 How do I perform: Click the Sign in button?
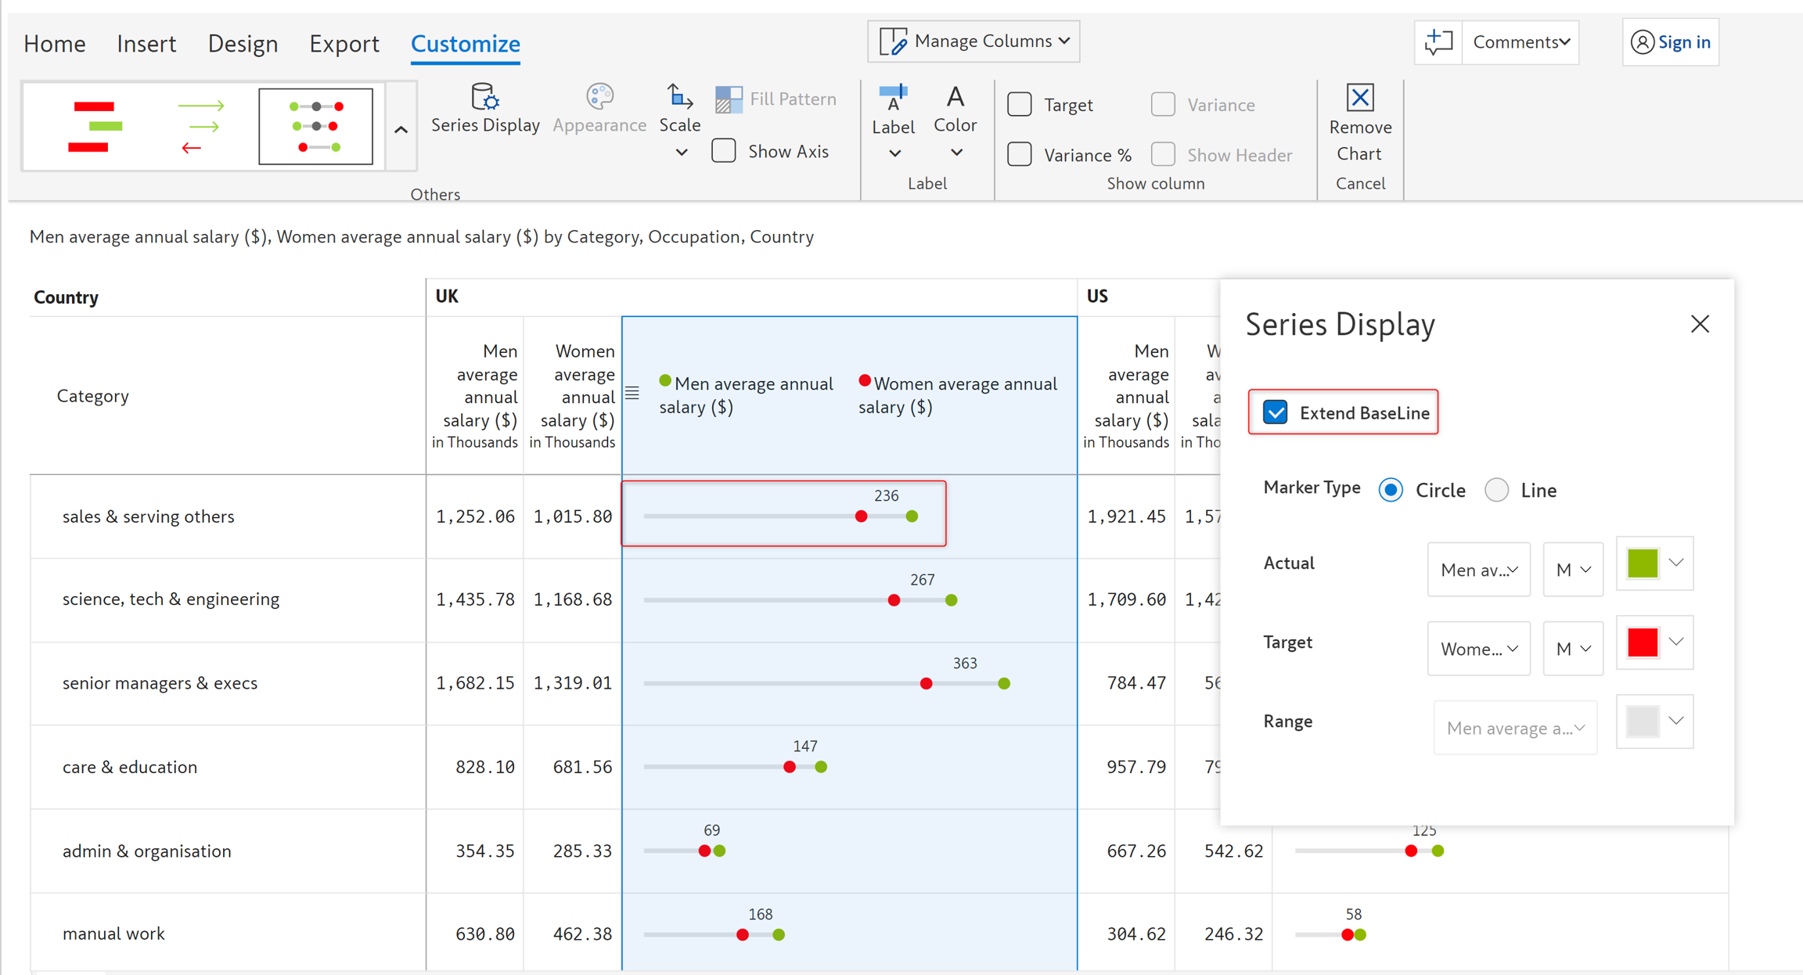1671,42
